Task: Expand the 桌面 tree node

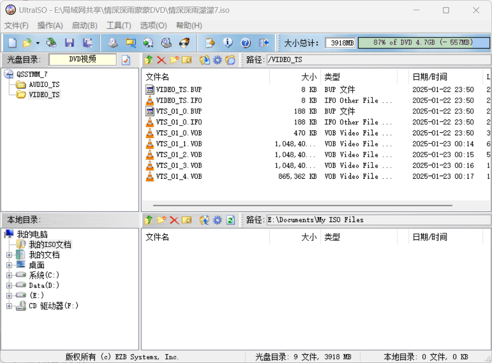Action: pos(9,265)
